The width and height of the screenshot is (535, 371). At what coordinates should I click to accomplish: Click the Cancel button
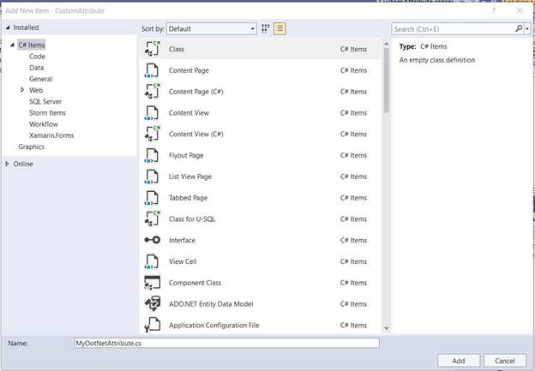point(504,360)
